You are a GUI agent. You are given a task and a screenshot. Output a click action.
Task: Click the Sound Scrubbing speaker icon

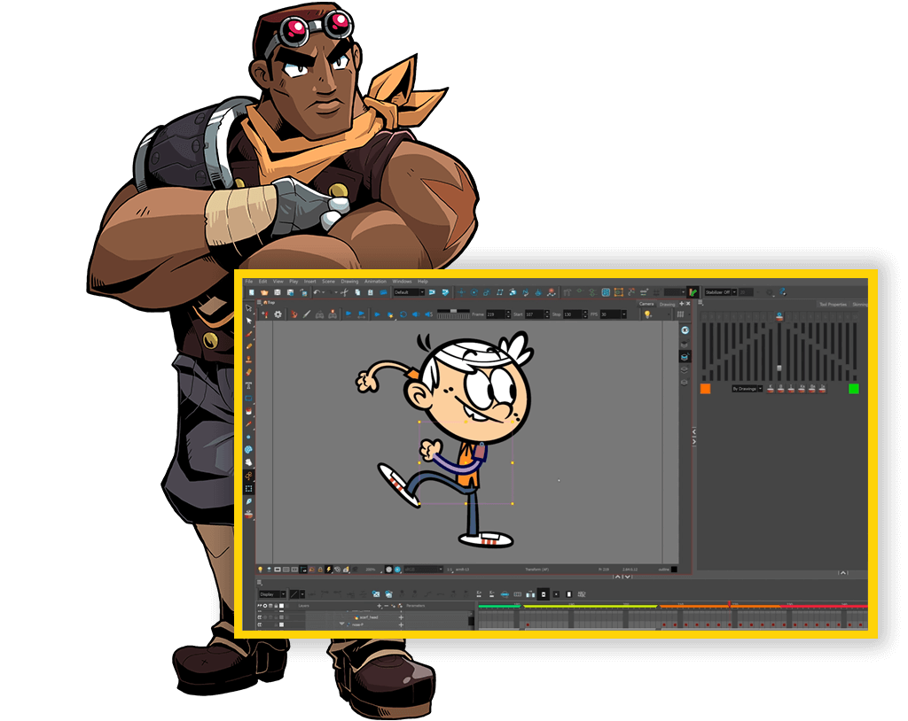click(x=428, y=314)
